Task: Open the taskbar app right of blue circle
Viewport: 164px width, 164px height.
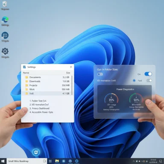Action: [x=70, y=161]
